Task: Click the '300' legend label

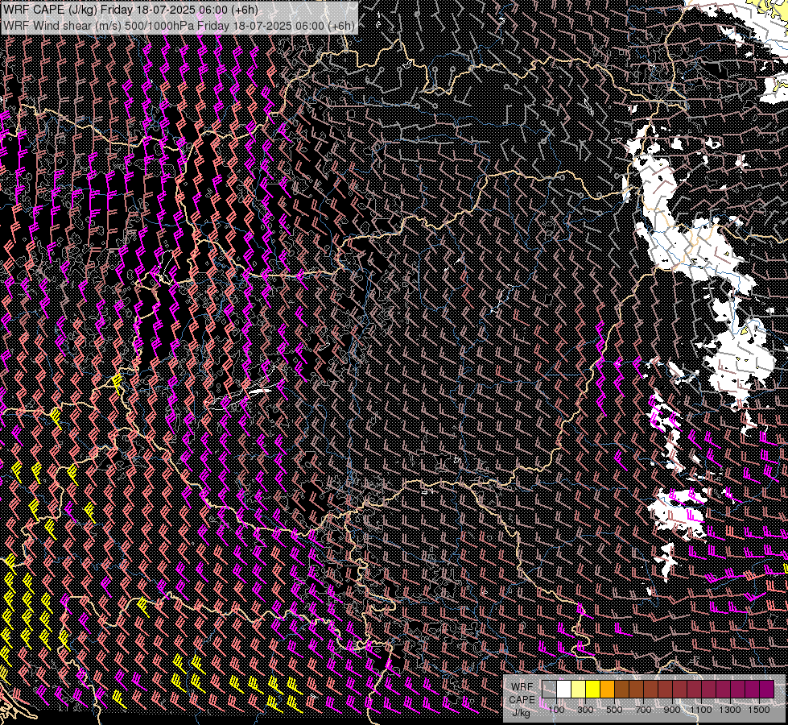Action: [585, 710]
